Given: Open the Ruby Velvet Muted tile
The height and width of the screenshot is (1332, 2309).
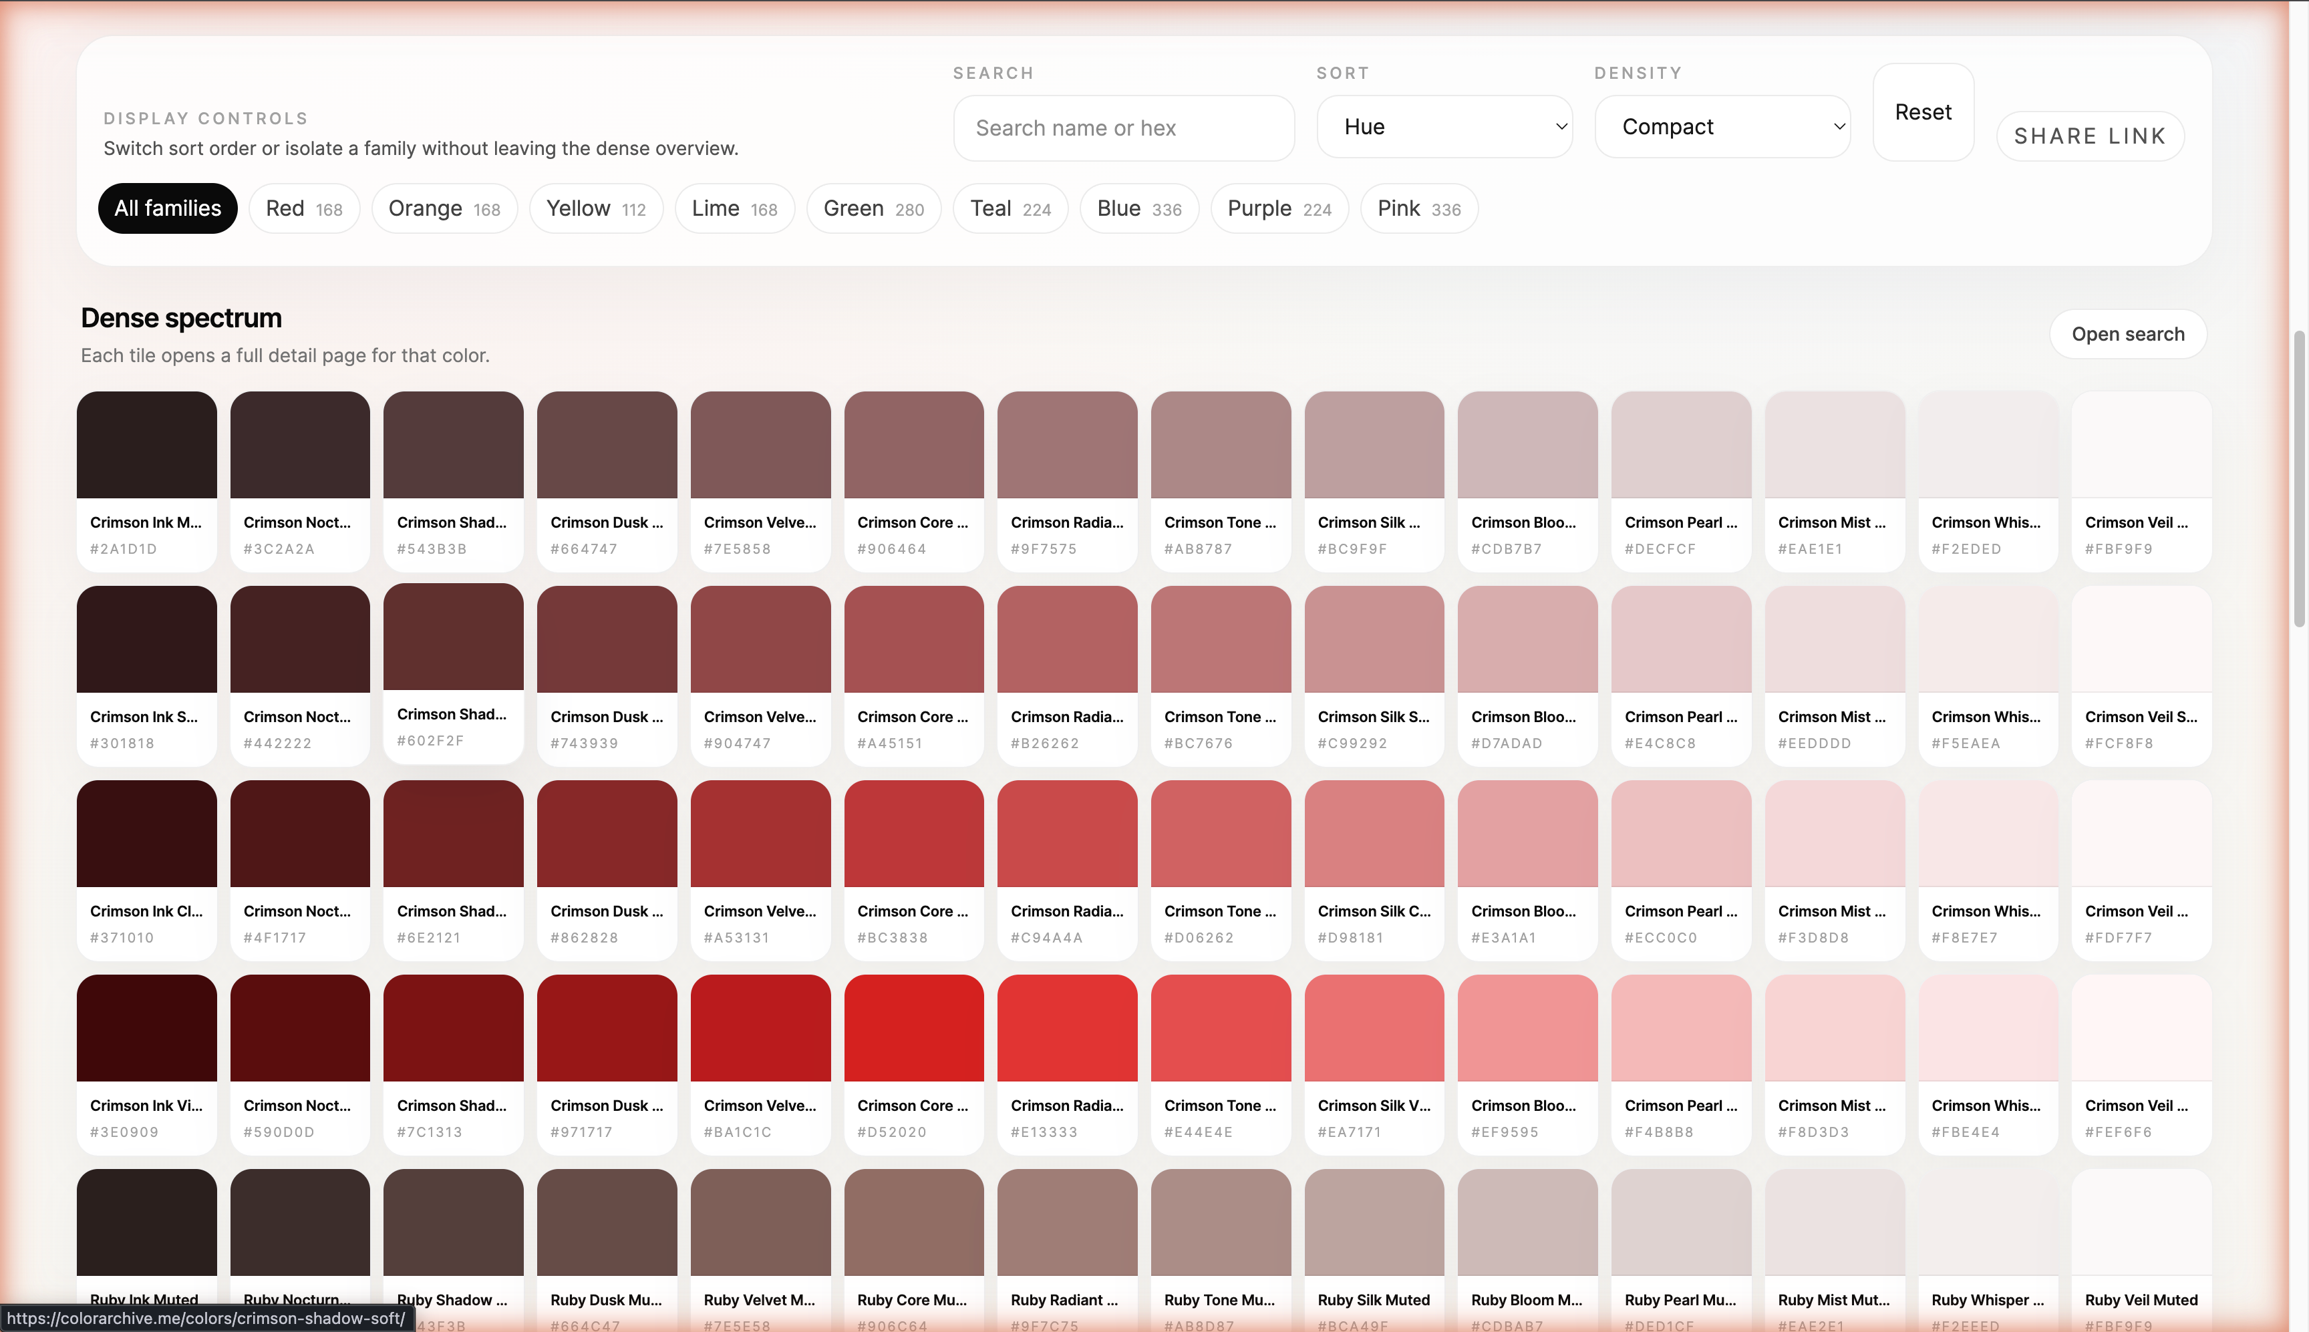Looking at the screenshot, I should (x=760, y=1250).
